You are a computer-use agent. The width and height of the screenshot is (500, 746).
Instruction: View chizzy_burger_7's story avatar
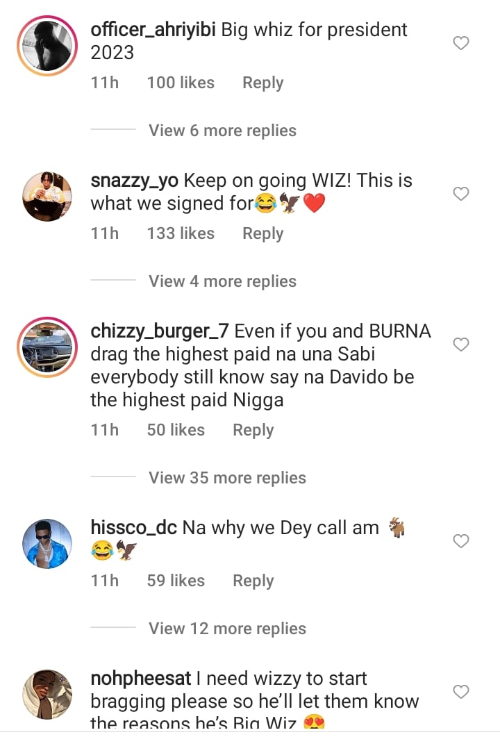point(47,347)
